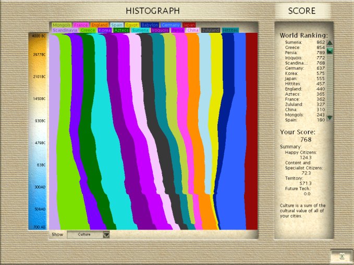Click the France legend label
The width and height of the screenshot is (354, 265).
81,25
